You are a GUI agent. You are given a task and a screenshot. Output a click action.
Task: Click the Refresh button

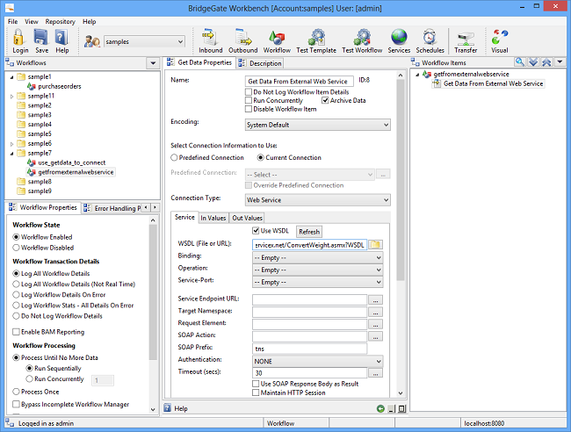tap(308, 232)
